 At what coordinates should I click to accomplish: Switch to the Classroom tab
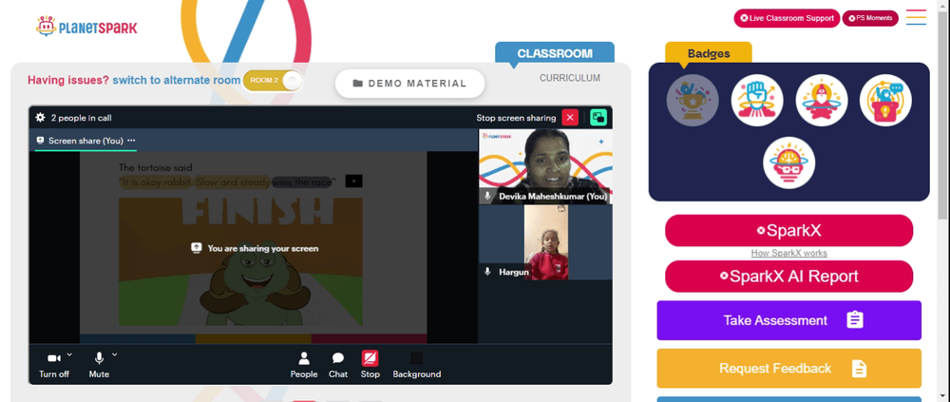point(555,53)
